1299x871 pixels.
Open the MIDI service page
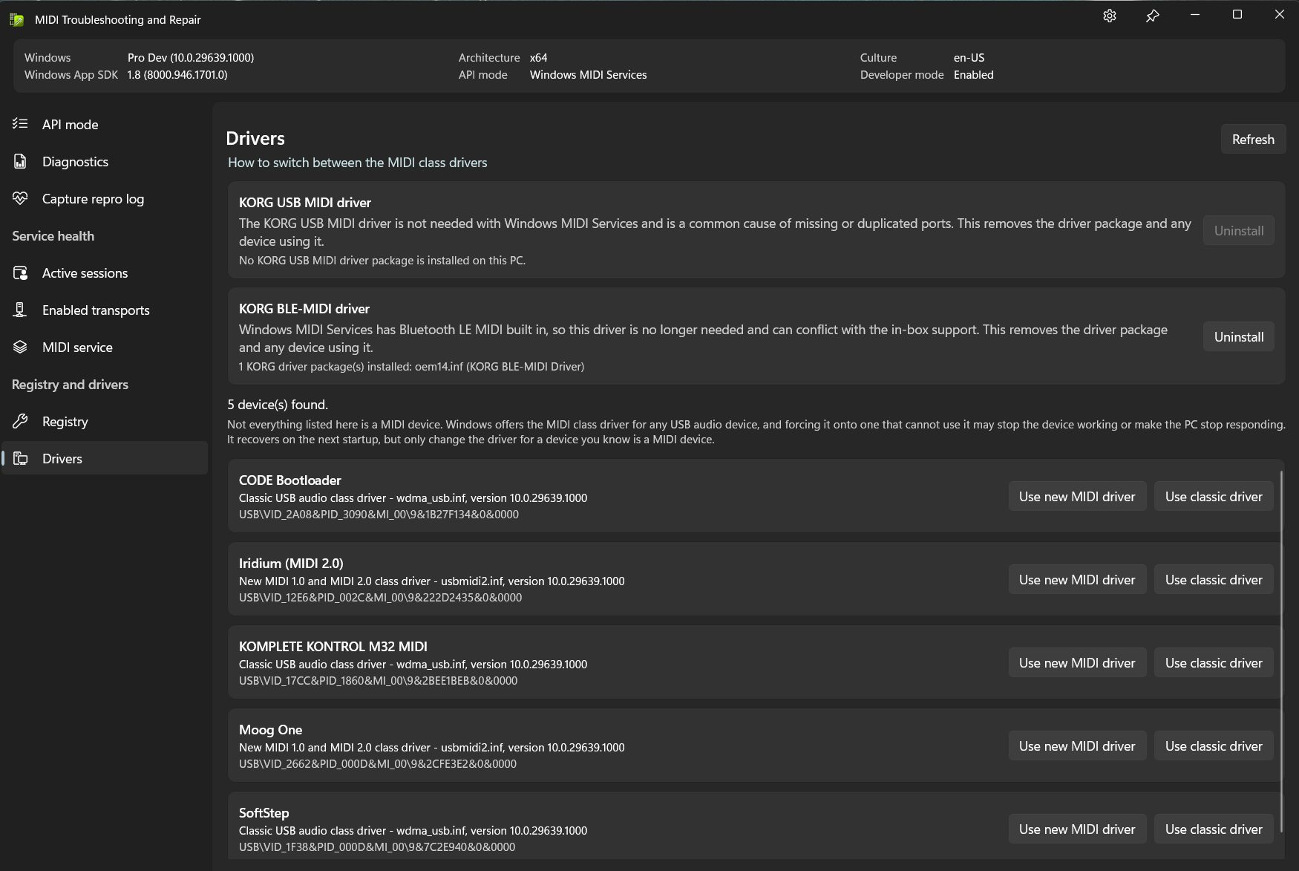pyautogui.click(x=105, y=347)
